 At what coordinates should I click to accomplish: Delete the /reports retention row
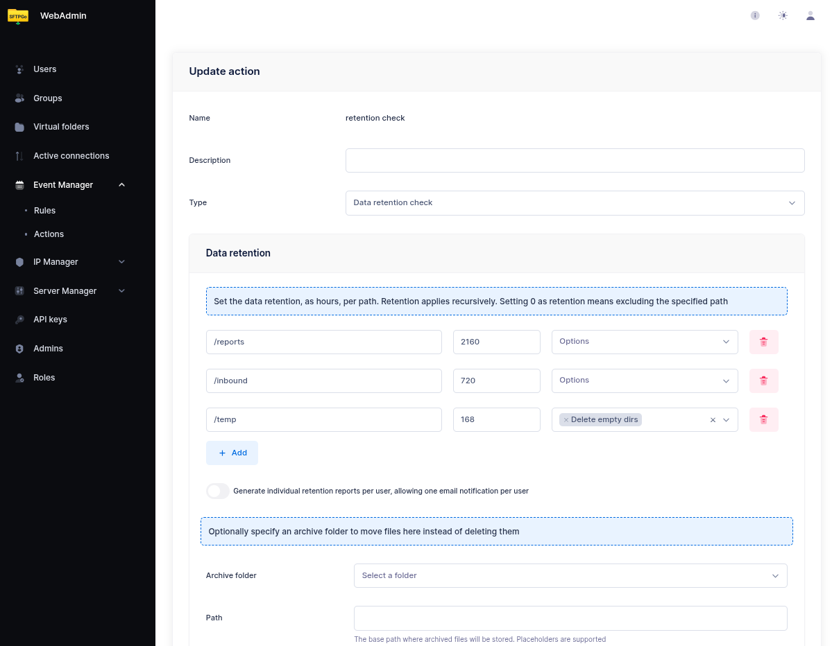tap(763, 342)
